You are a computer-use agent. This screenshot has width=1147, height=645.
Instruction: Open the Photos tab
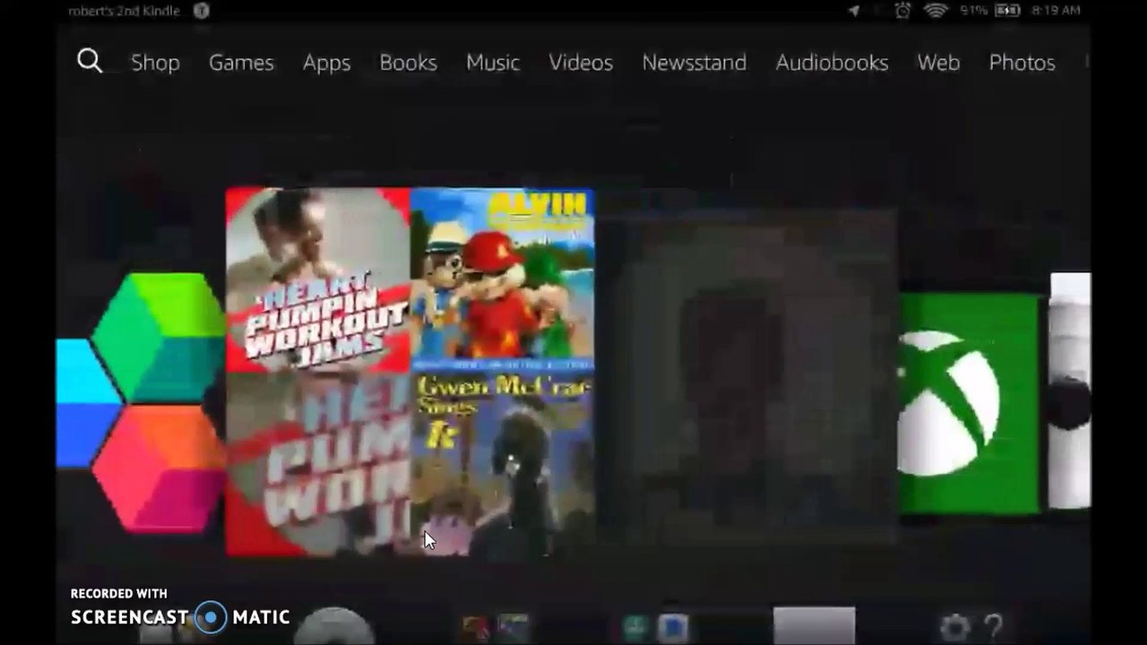pos(1022,63)
